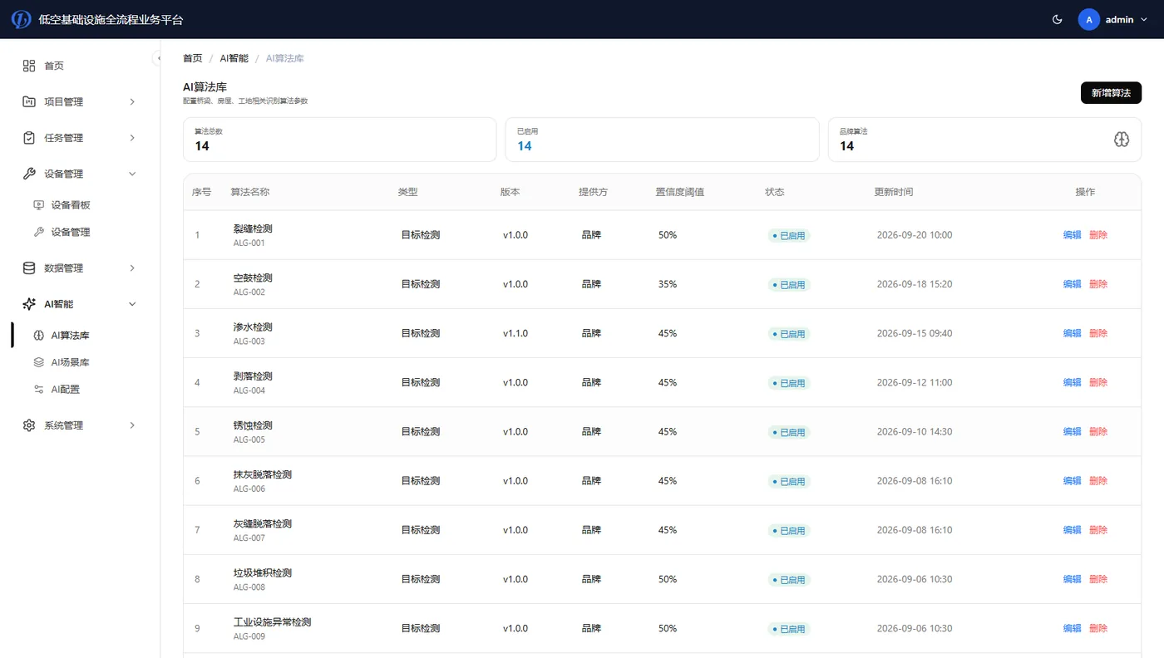Click the 算法总数 summary card
Screen dimensions: 1164x658
click(339, 140)
